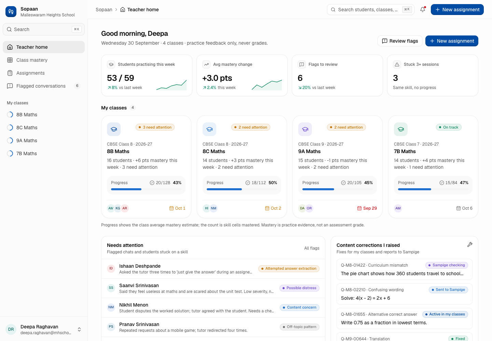Open Pranav Srinivasan's flagged chat

213,327
